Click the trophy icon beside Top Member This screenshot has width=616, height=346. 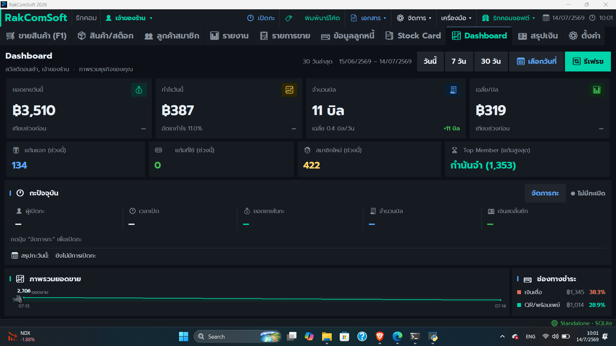pos(454,150)
